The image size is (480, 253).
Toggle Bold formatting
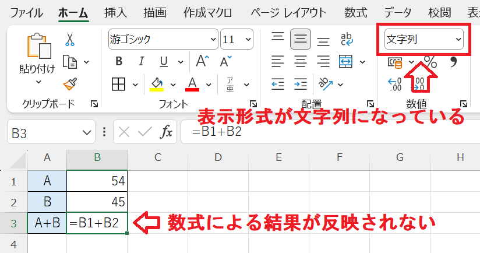119,62
